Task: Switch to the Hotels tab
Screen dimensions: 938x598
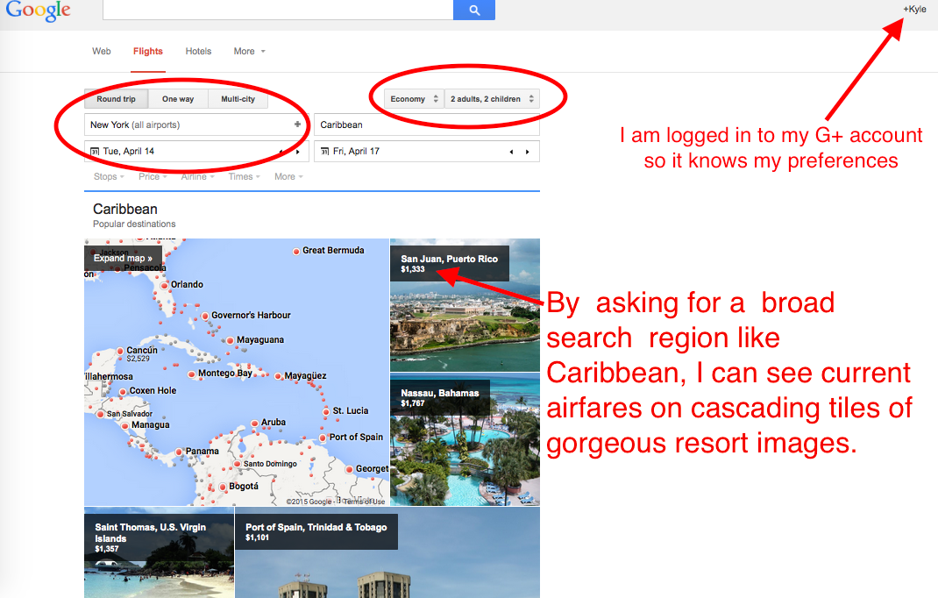Action: point(198,51)
